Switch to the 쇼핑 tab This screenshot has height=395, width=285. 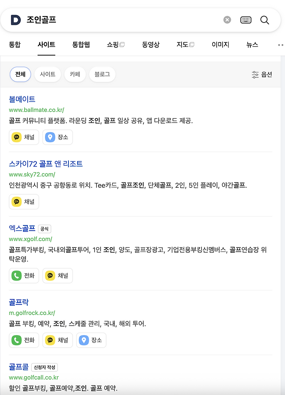[116, 45]
